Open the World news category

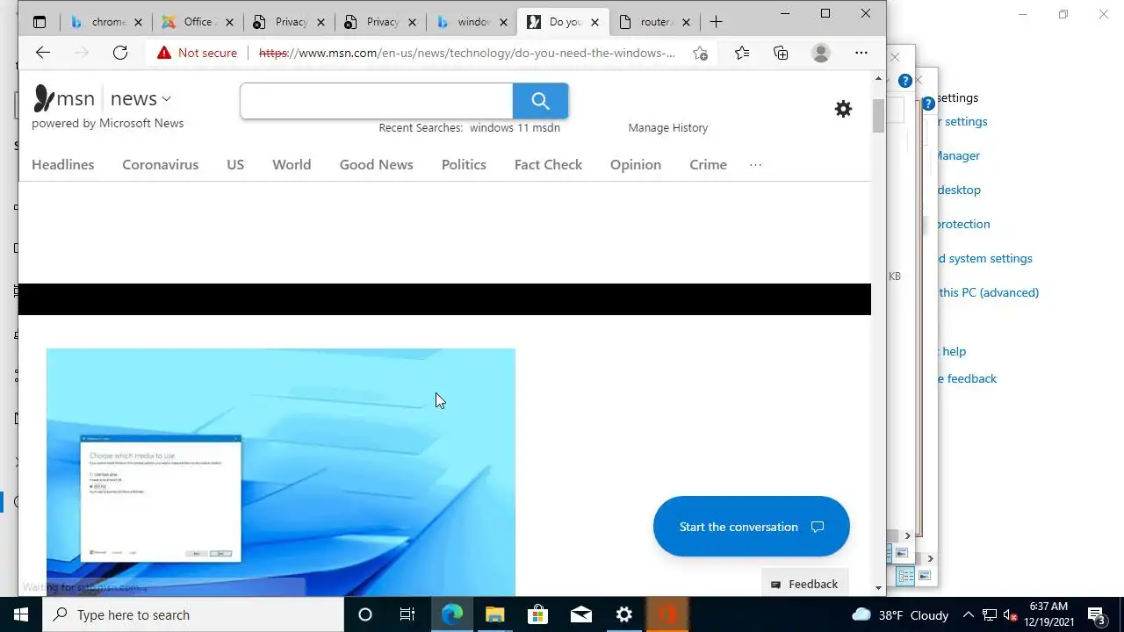(292, 165)
